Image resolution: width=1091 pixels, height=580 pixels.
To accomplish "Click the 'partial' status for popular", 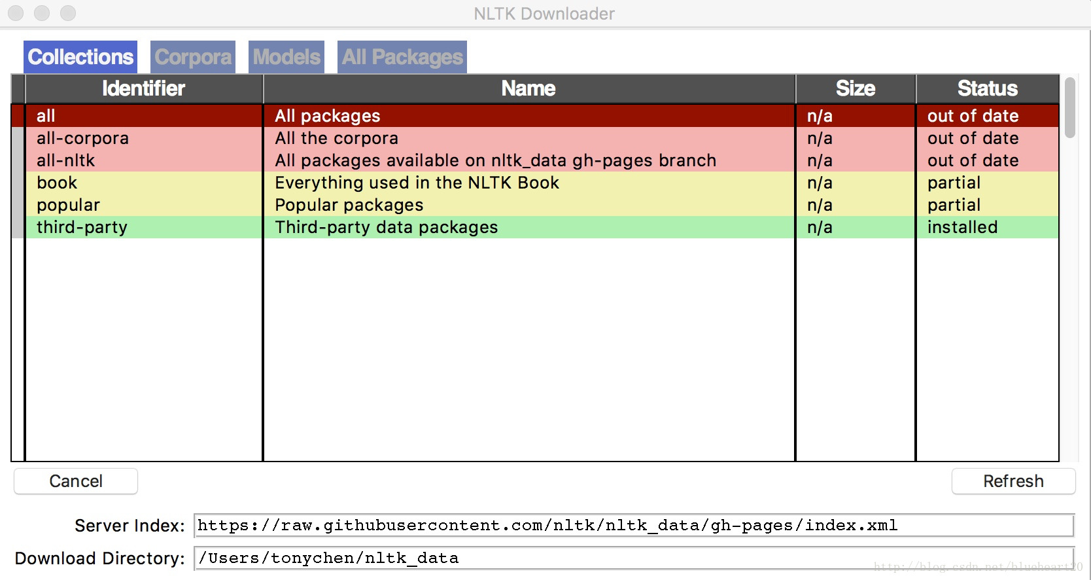I will 988,205.
